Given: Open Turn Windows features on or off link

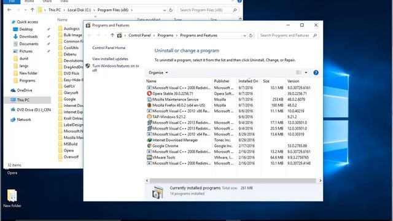Looking at the screenshot, I should [x=115, y=68].
